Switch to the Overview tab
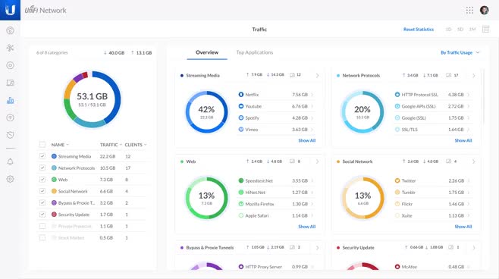Image resolution: width=499 pixels, height=279 pixels. 207,52
